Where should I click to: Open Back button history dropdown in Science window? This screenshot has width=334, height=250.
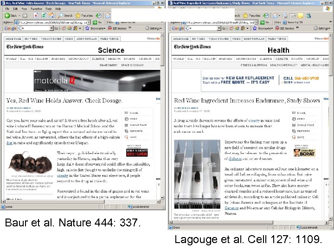[19, 16]
